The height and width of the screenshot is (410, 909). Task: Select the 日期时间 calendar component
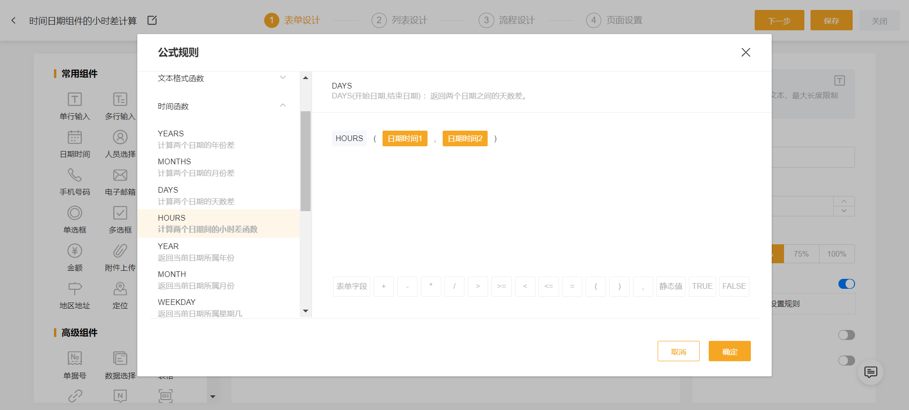click(75, 137)
